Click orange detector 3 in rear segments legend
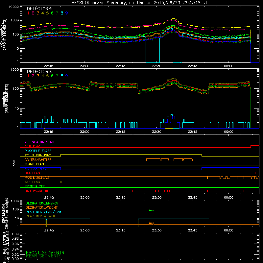Screen dimensions: 263x263 point(38,76)
